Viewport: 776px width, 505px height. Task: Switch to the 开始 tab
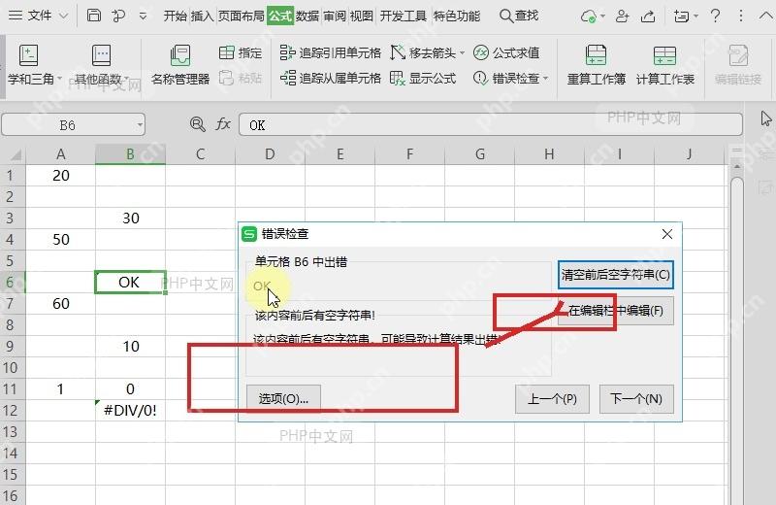click(176, 16)
